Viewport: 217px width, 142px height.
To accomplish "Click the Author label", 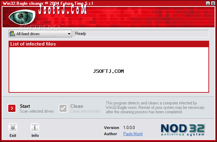I will [111, 134].
